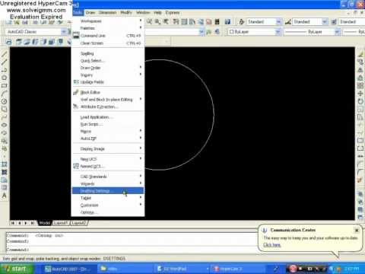
Task: Select the Table tool
Action: pos(4,188)
